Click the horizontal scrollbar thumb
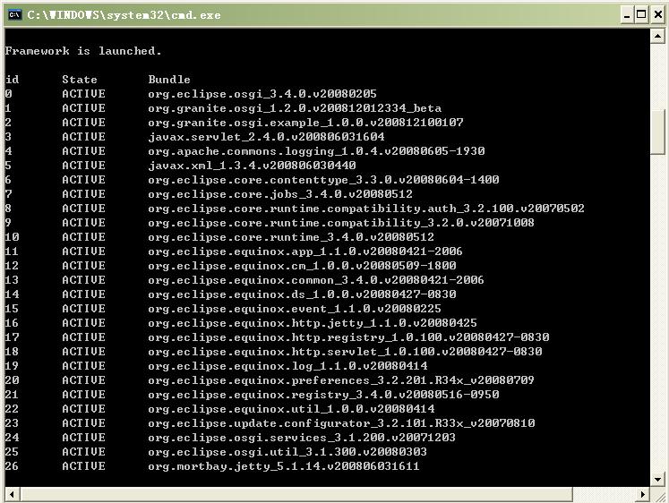The image size is (669, 503). point(296,494)
